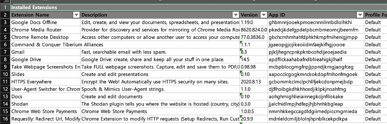Screen dimensions: 387x124
Task: Select version cell 0.98.98
Action: (254, 67)
